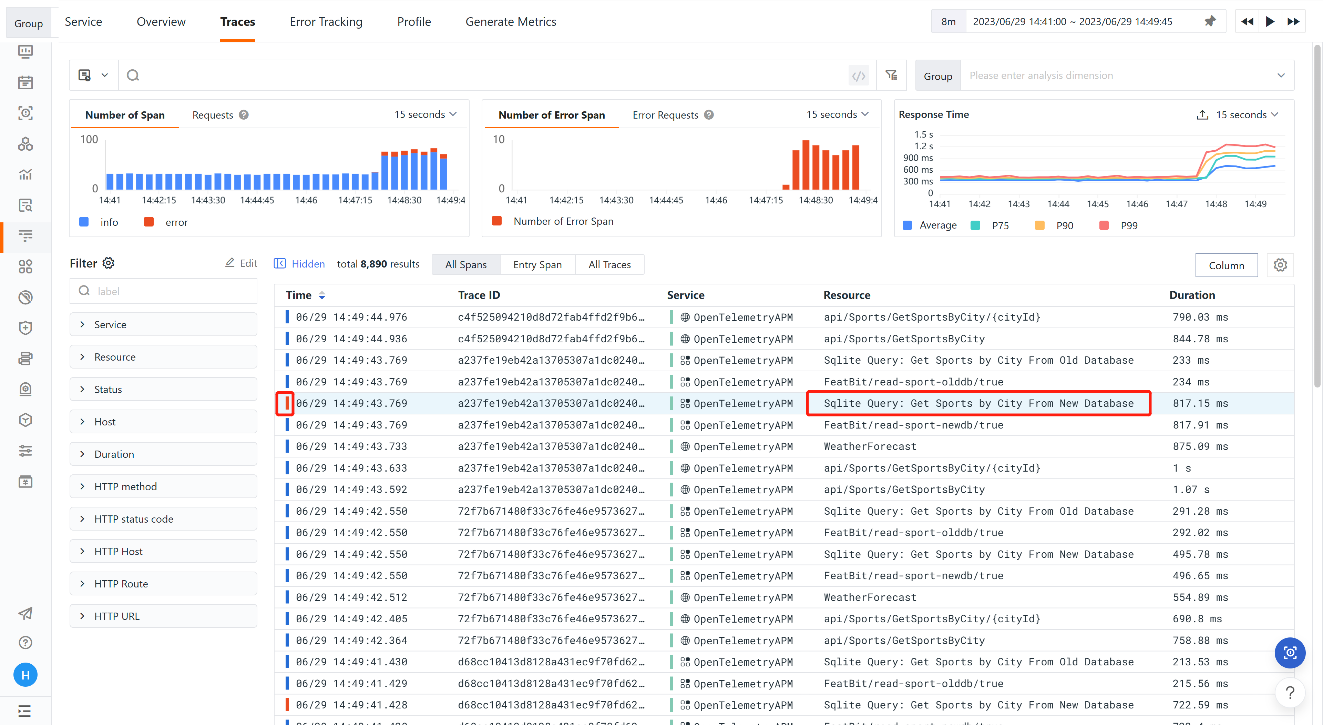Toggle the error legend color swatch
The width and height of the screenshot is (1323, 725).
(149, 222)
